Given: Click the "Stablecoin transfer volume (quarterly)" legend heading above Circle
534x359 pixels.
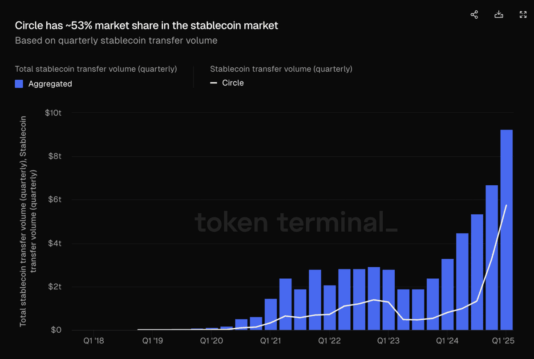Looking at the screenshot, I should [281, 69].
